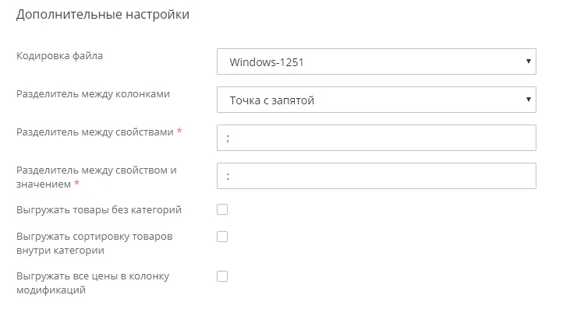Tick the Выгружать сортировку товаров внутри категории checkbox
Viewport: 577px width, 316px height.
pos(222,237)
